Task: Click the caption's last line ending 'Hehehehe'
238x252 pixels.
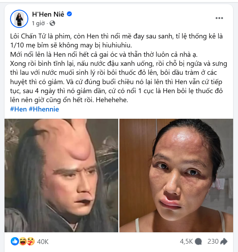Action: coord(69,100)
